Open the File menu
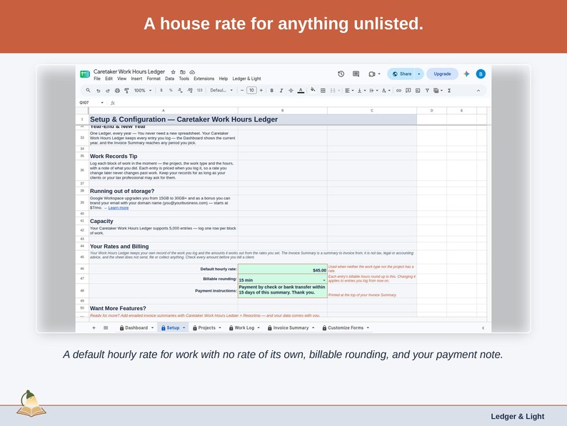Viewport: 567px width, 426px height. pos(97,79)
